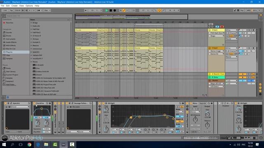This screenshot has width=264, height=148.
Task: Open the Sylenth1 preset dropdown
Action: tap(20, 107)
